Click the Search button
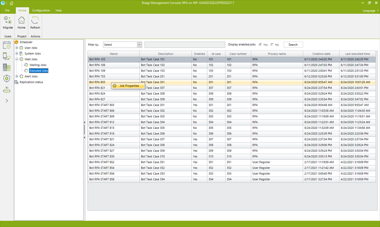The height and width of the screenshot is (227, 380). click(293, 45)
